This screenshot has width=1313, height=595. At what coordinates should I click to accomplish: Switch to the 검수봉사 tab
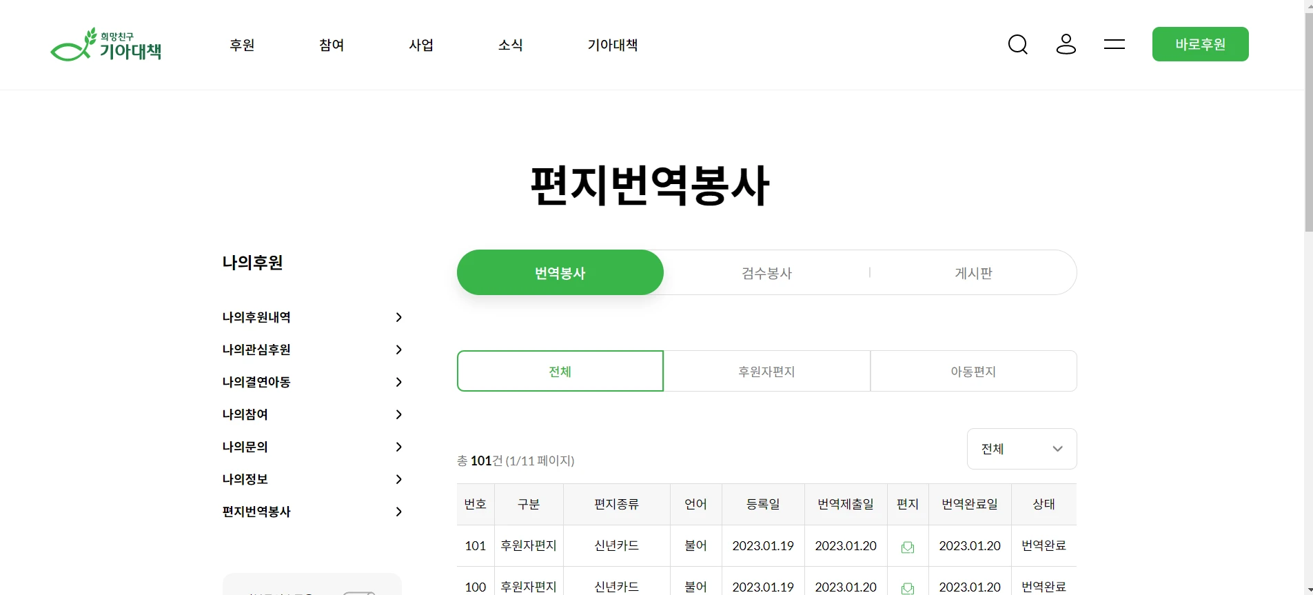(x=766, y=273)
